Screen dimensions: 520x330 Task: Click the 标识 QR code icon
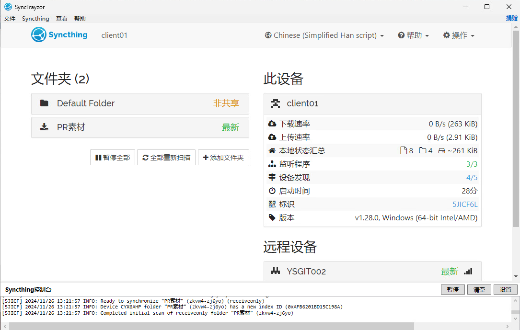(x=272, y=204)
